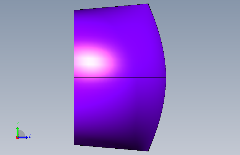Select the horizontal edge dividing the model

(x=120, y=77)
